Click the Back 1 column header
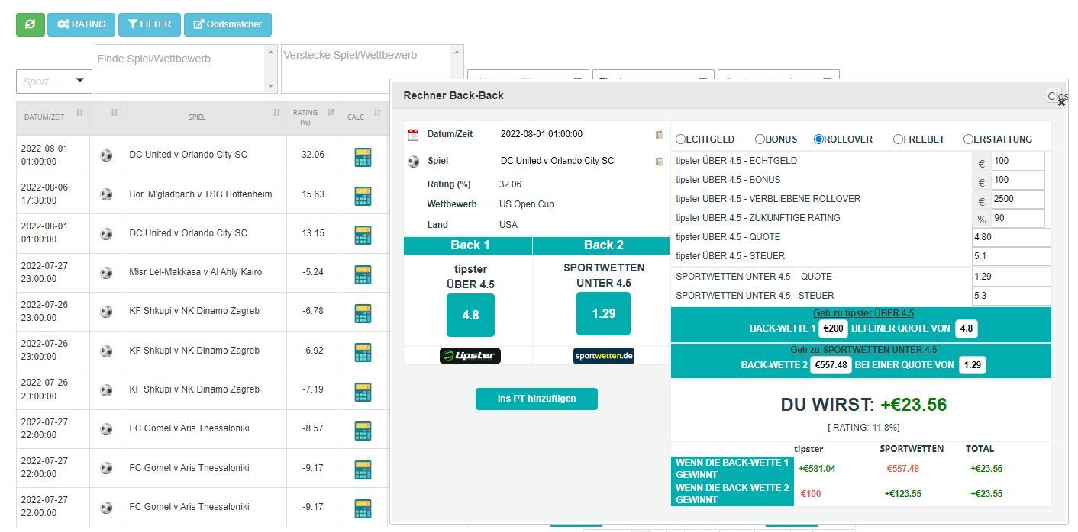Image resolution: width=1078 pixels, height=532 pixels. pyautogui.click(x=468, y=245)
